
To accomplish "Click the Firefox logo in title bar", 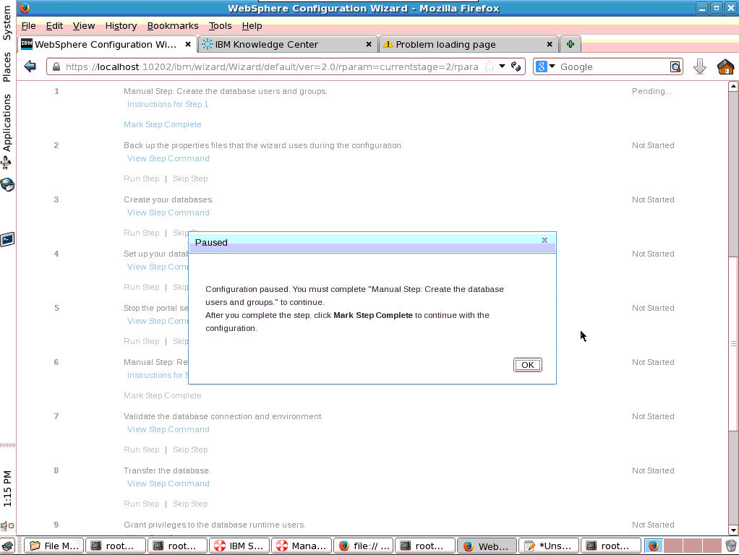I will pyautogui.click(x=25, y=8).
